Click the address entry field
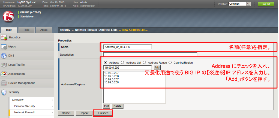The height and width of the screenshot is (118, 279). pos(127,68)
